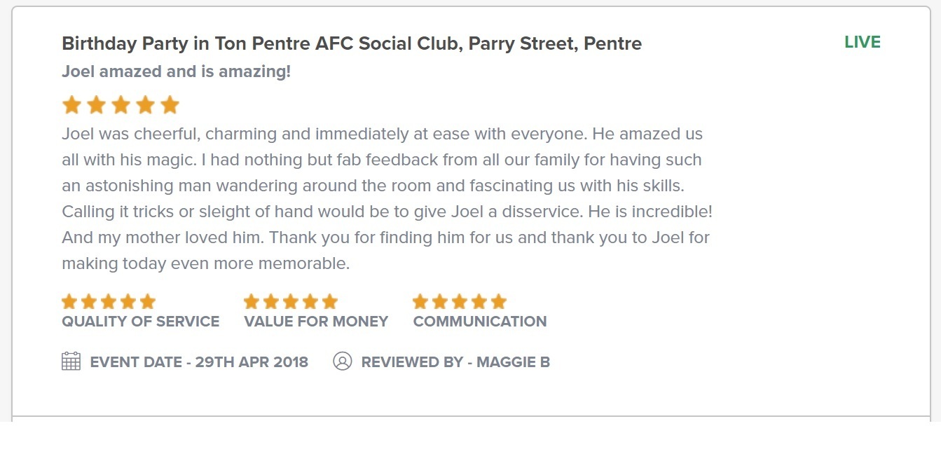
Task: Click the Quality of Service label
Action: tap(140, 322)
